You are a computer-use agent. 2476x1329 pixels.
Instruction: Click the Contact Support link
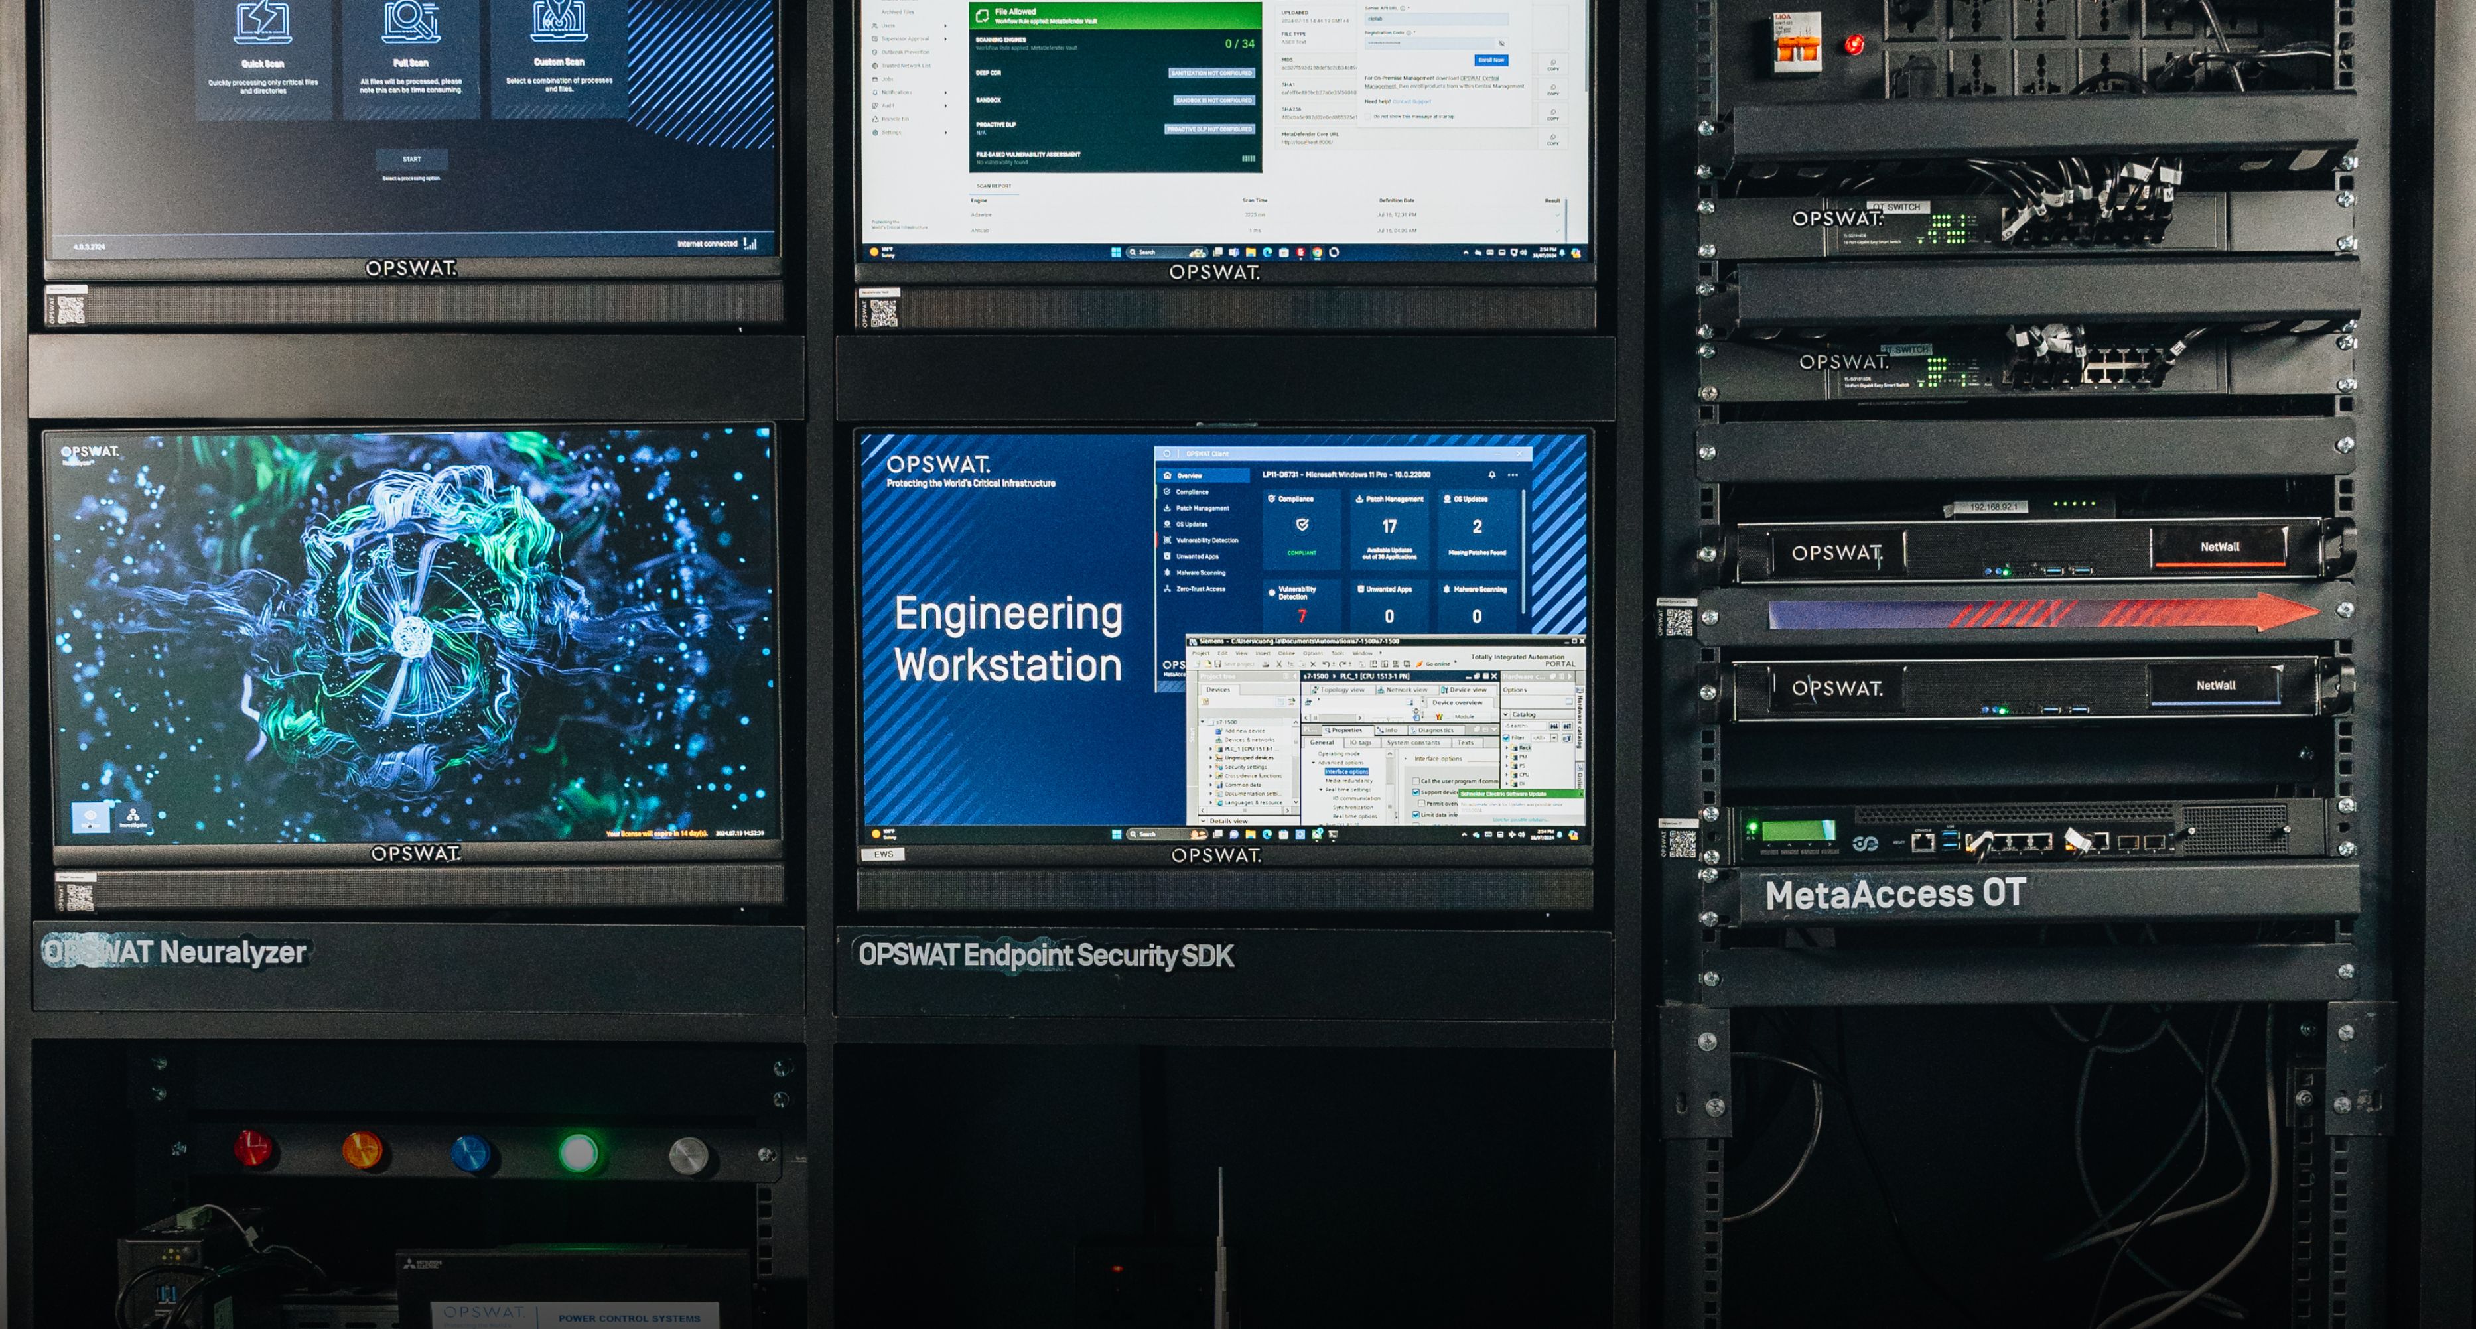[x=1412, y=102]
